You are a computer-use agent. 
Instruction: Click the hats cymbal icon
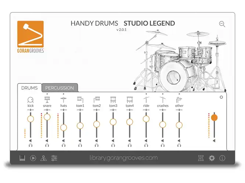coord(64,100)
